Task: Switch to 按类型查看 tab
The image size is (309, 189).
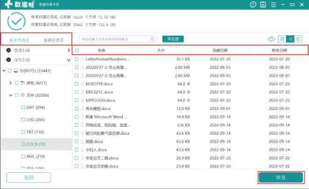Action: [x=19, y=40]
